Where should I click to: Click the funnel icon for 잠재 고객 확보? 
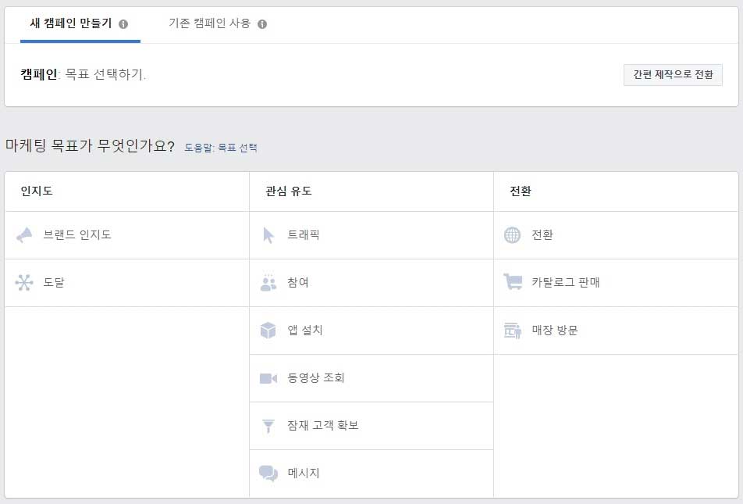(268, 426)
